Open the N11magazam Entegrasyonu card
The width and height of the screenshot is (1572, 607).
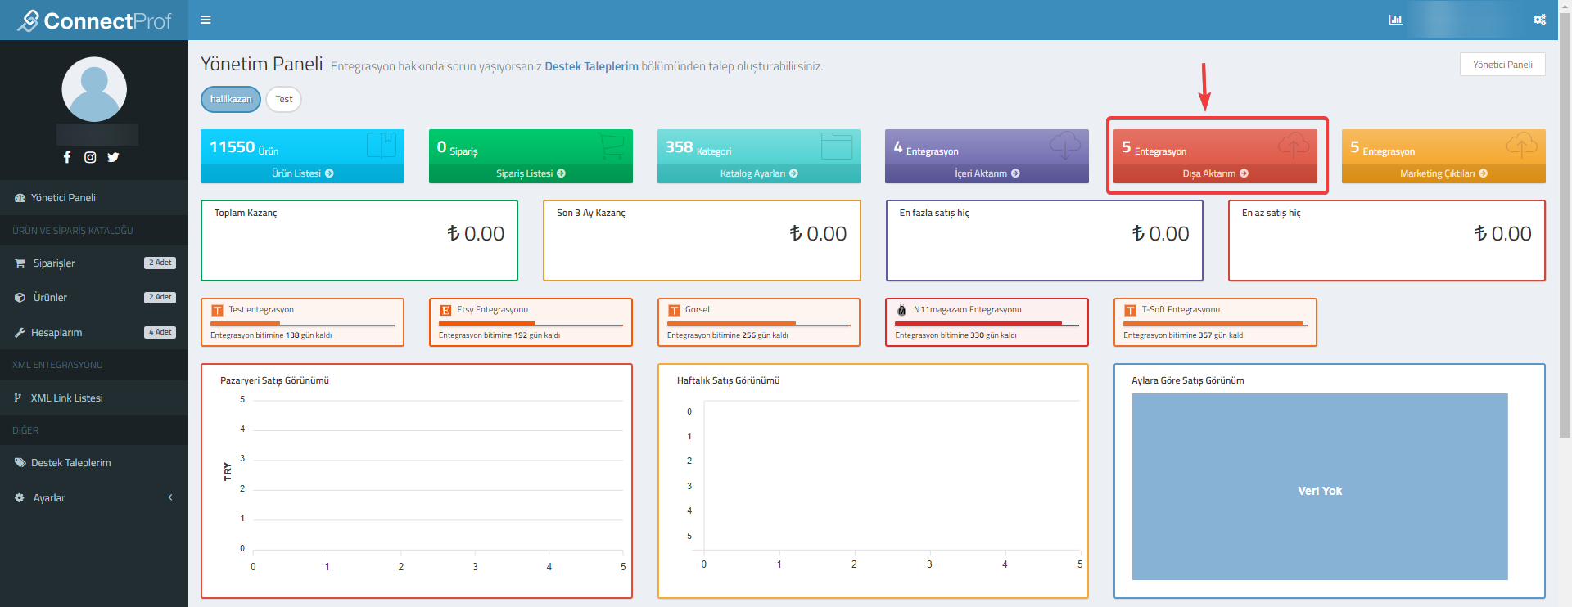pos(987,322)
